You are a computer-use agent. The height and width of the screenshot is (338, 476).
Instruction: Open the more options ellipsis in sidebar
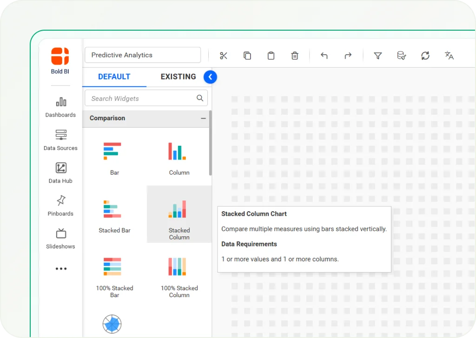coord(61,269)
